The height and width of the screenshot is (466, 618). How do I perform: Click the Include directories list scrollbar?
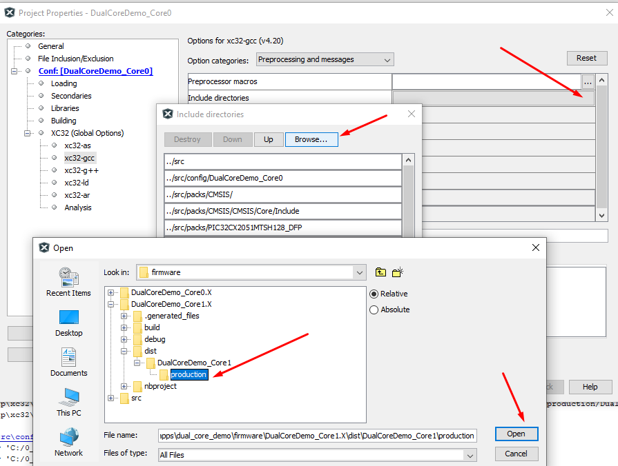tap(408, 196)
